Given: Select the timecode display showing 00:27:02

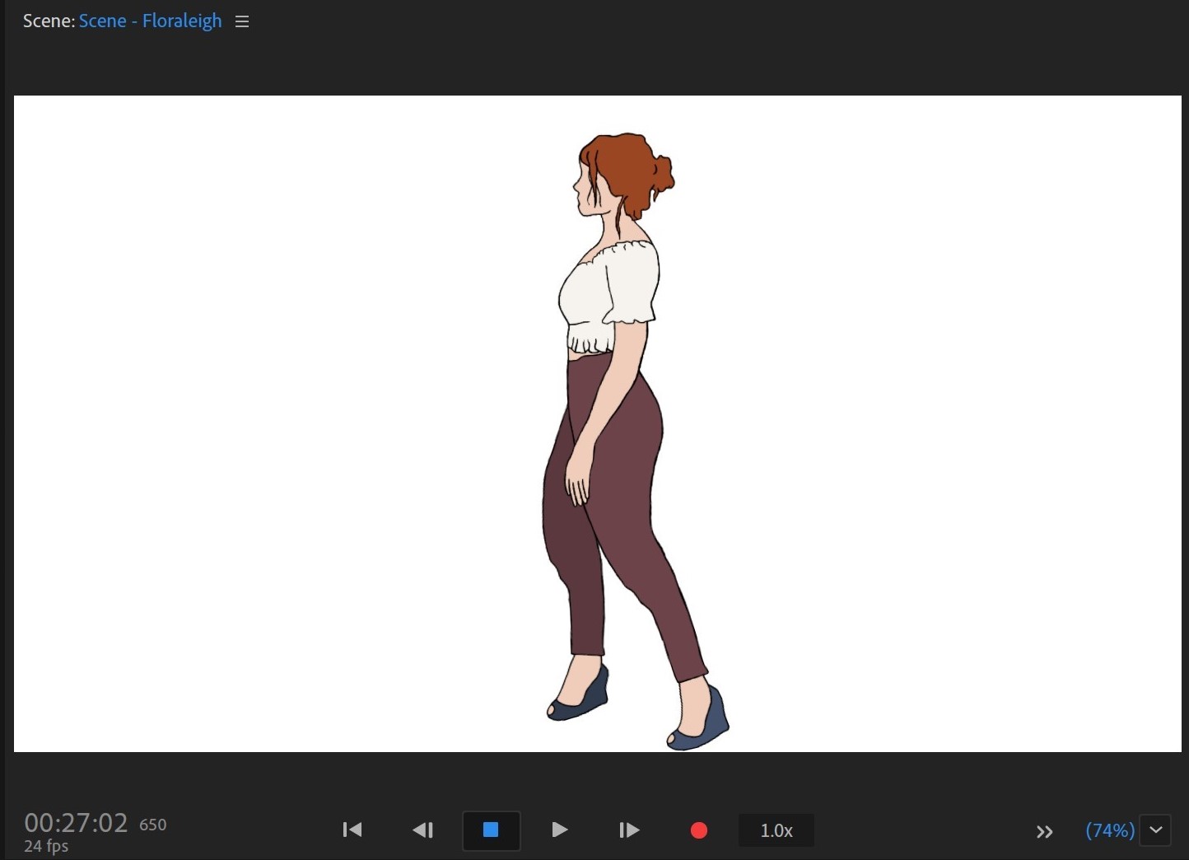Looking at the screenshot, I should tap(76, 822).
